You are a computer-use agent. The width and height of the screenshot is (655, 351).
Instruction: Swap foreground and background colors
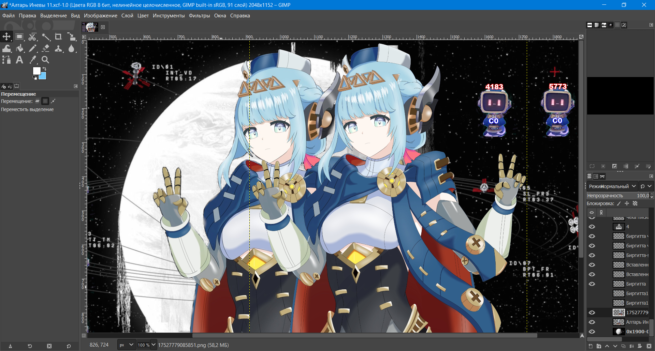pos(44,69)
